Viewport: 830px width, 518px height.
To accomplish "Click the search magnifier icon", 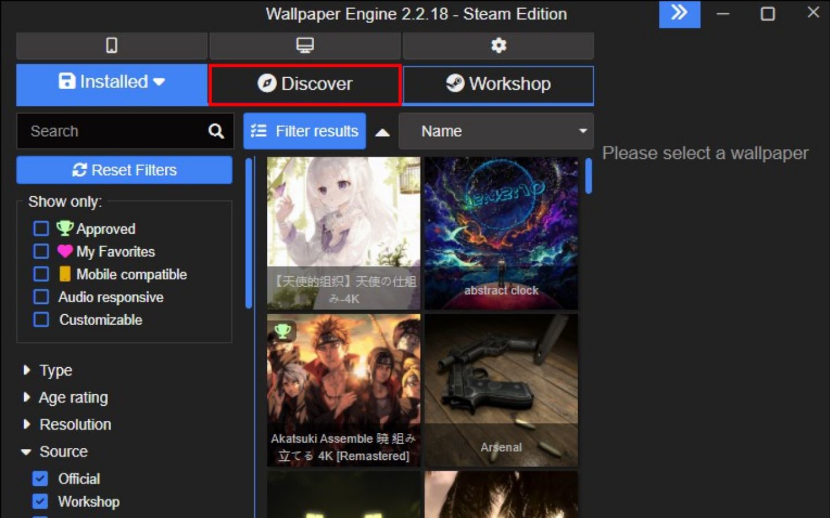I will pos(216,131).
